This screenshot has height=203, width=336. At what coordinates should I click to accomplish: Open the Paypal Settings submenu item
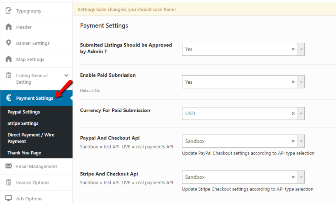pos(23,112)
